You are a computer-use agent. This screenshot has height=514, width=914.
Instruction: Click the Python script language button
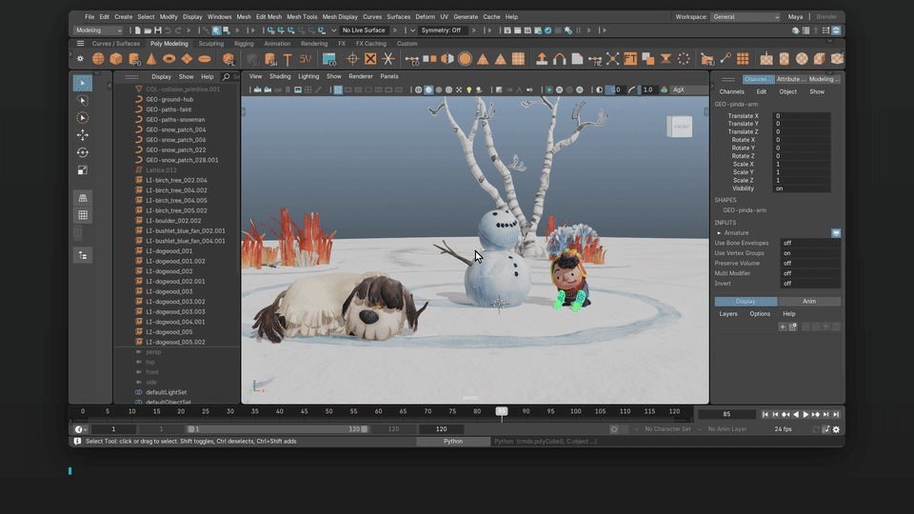click(453, 441)
